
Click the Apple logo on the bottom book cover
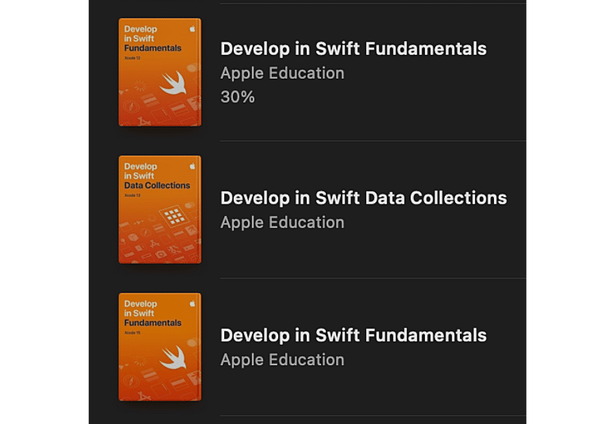pyautogui.click(x=192, y=303)
